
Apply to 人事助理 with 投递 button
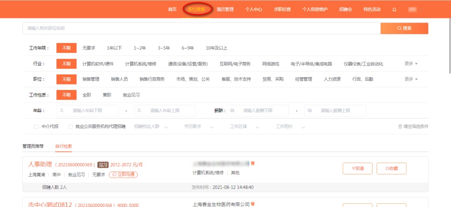[357, 168]
